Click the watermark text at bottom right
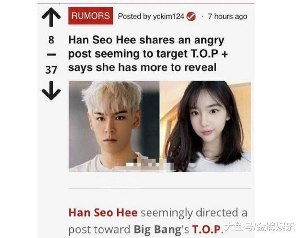The height and width of the screenshot is (238, 300). coord(259,227)
